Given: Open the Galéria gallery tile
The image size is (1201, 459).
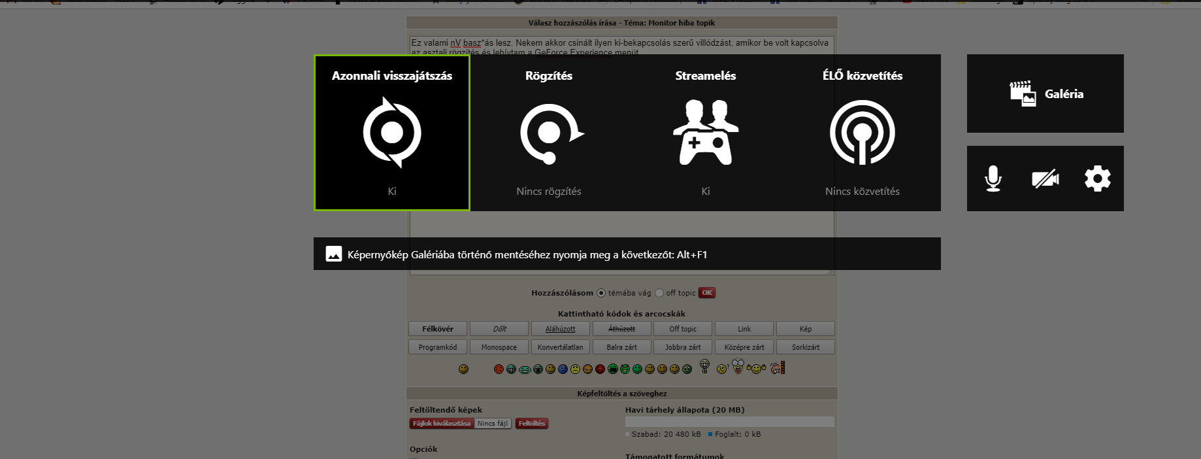Looking at the screenshot, I should pos(1045,93).
